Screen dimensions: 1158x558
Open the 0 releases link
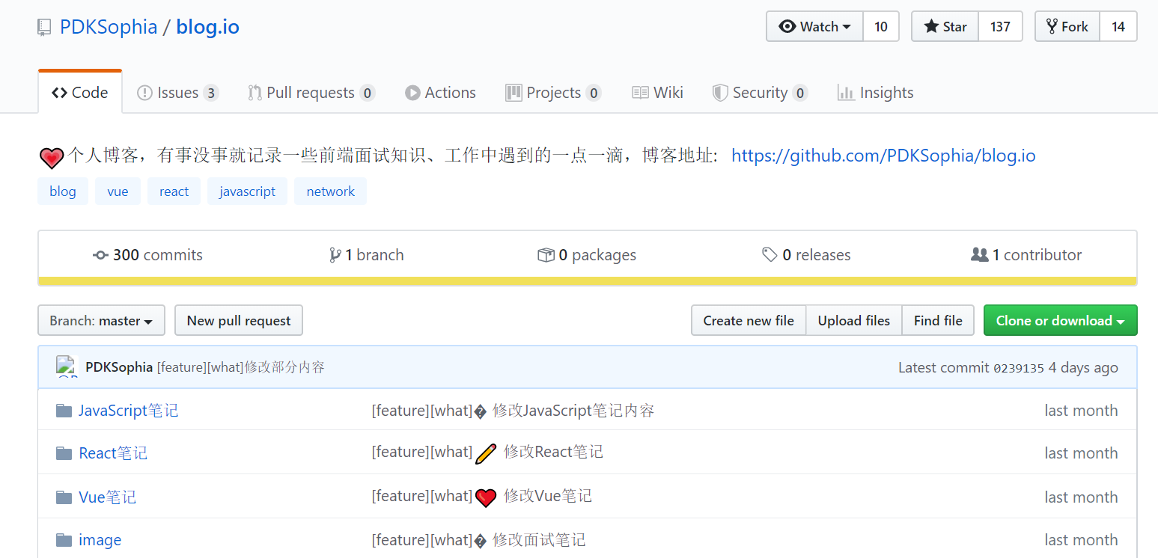point(806,255)
